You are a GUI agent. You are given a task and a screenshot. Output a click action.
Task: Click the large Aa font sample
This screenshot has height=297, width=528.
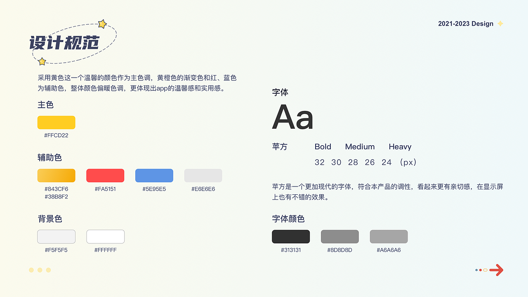point(293,118)
